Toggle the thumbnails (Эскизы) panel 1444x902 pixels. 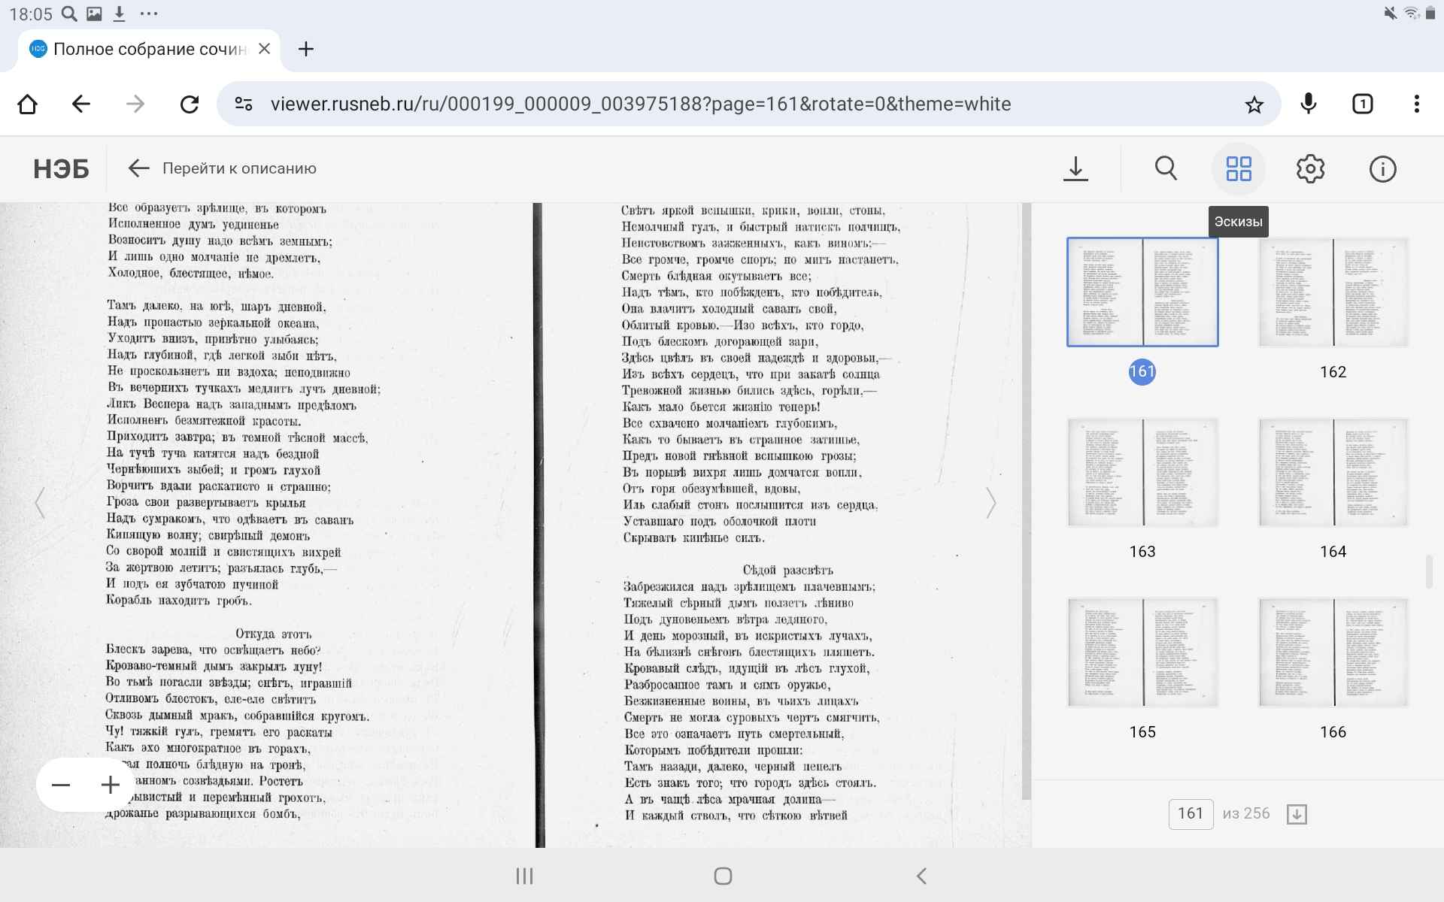1238,168
